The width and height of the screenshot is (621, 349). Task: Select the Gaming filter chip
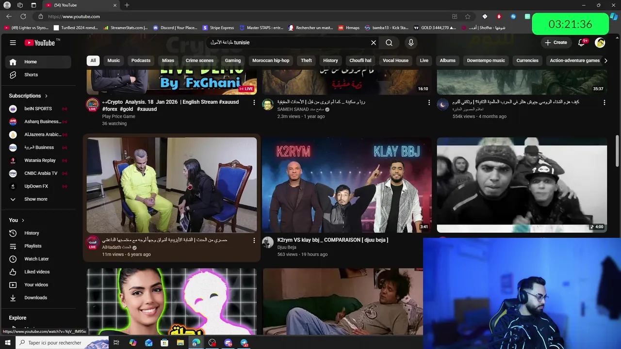coord(233,61)
